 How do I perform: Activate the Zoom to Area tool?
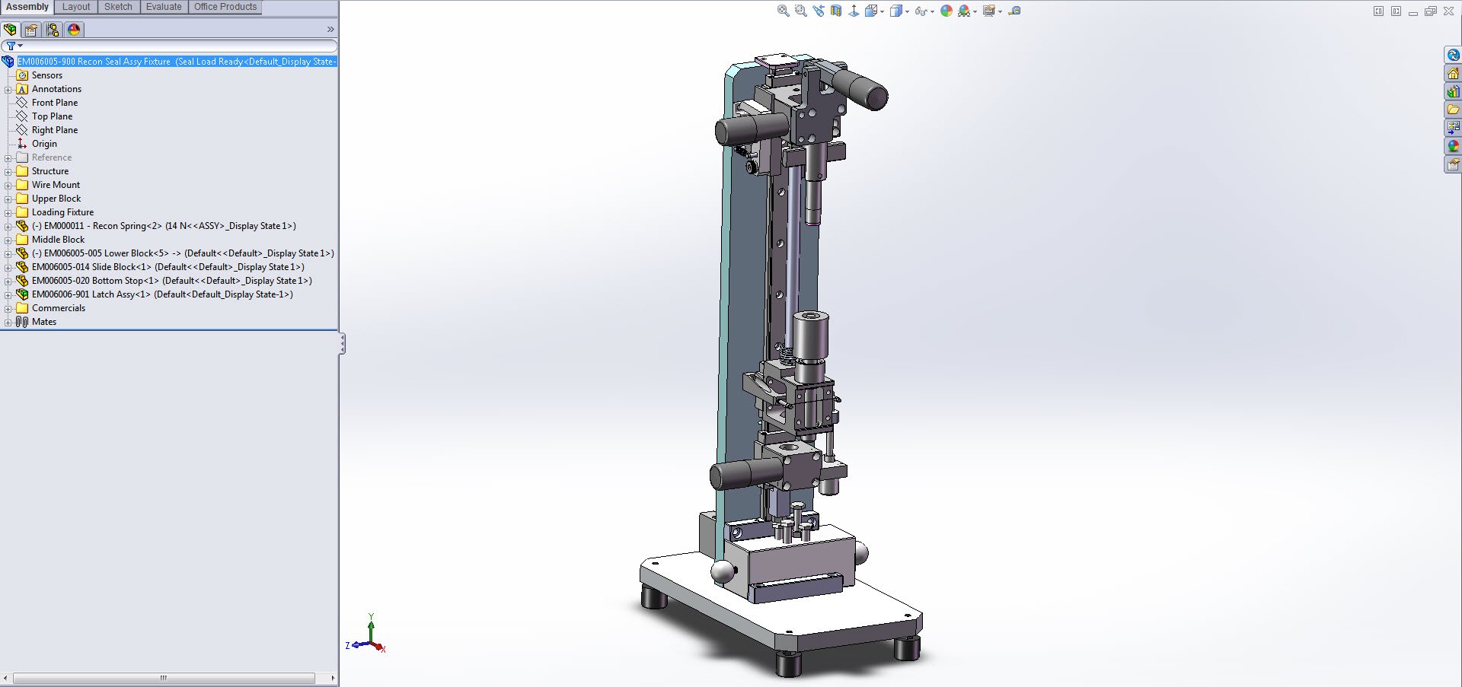point(800,11)
